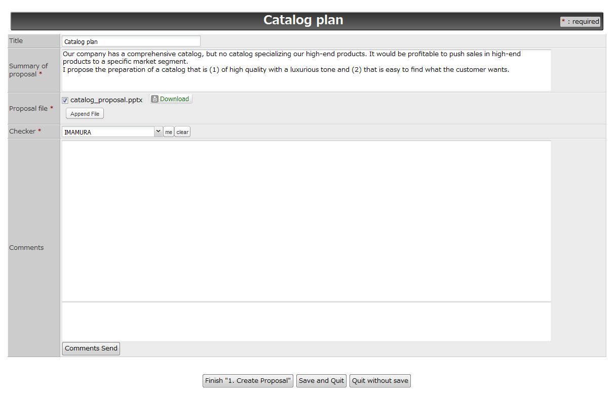Click the large comments history area

click(x=306, y=221)
